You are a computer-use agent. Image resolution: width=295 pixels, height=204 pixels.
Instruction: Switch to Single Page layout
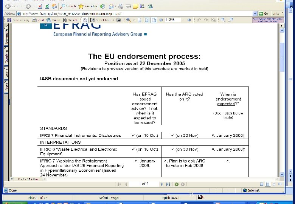[x=262, y=184]
